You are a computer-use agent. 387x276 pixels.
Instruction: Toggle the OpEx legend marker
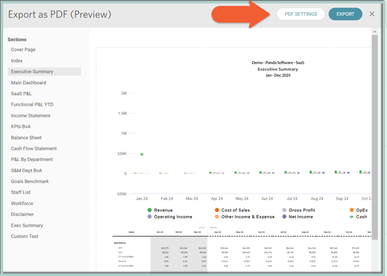click(x=352, y=210)
